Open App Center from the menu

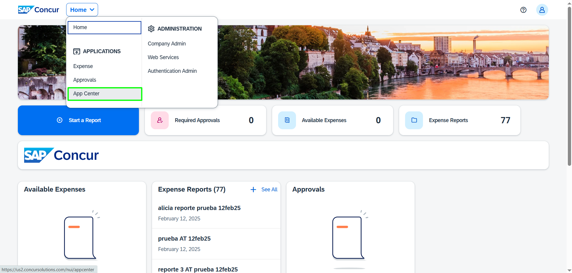point(86,94)
